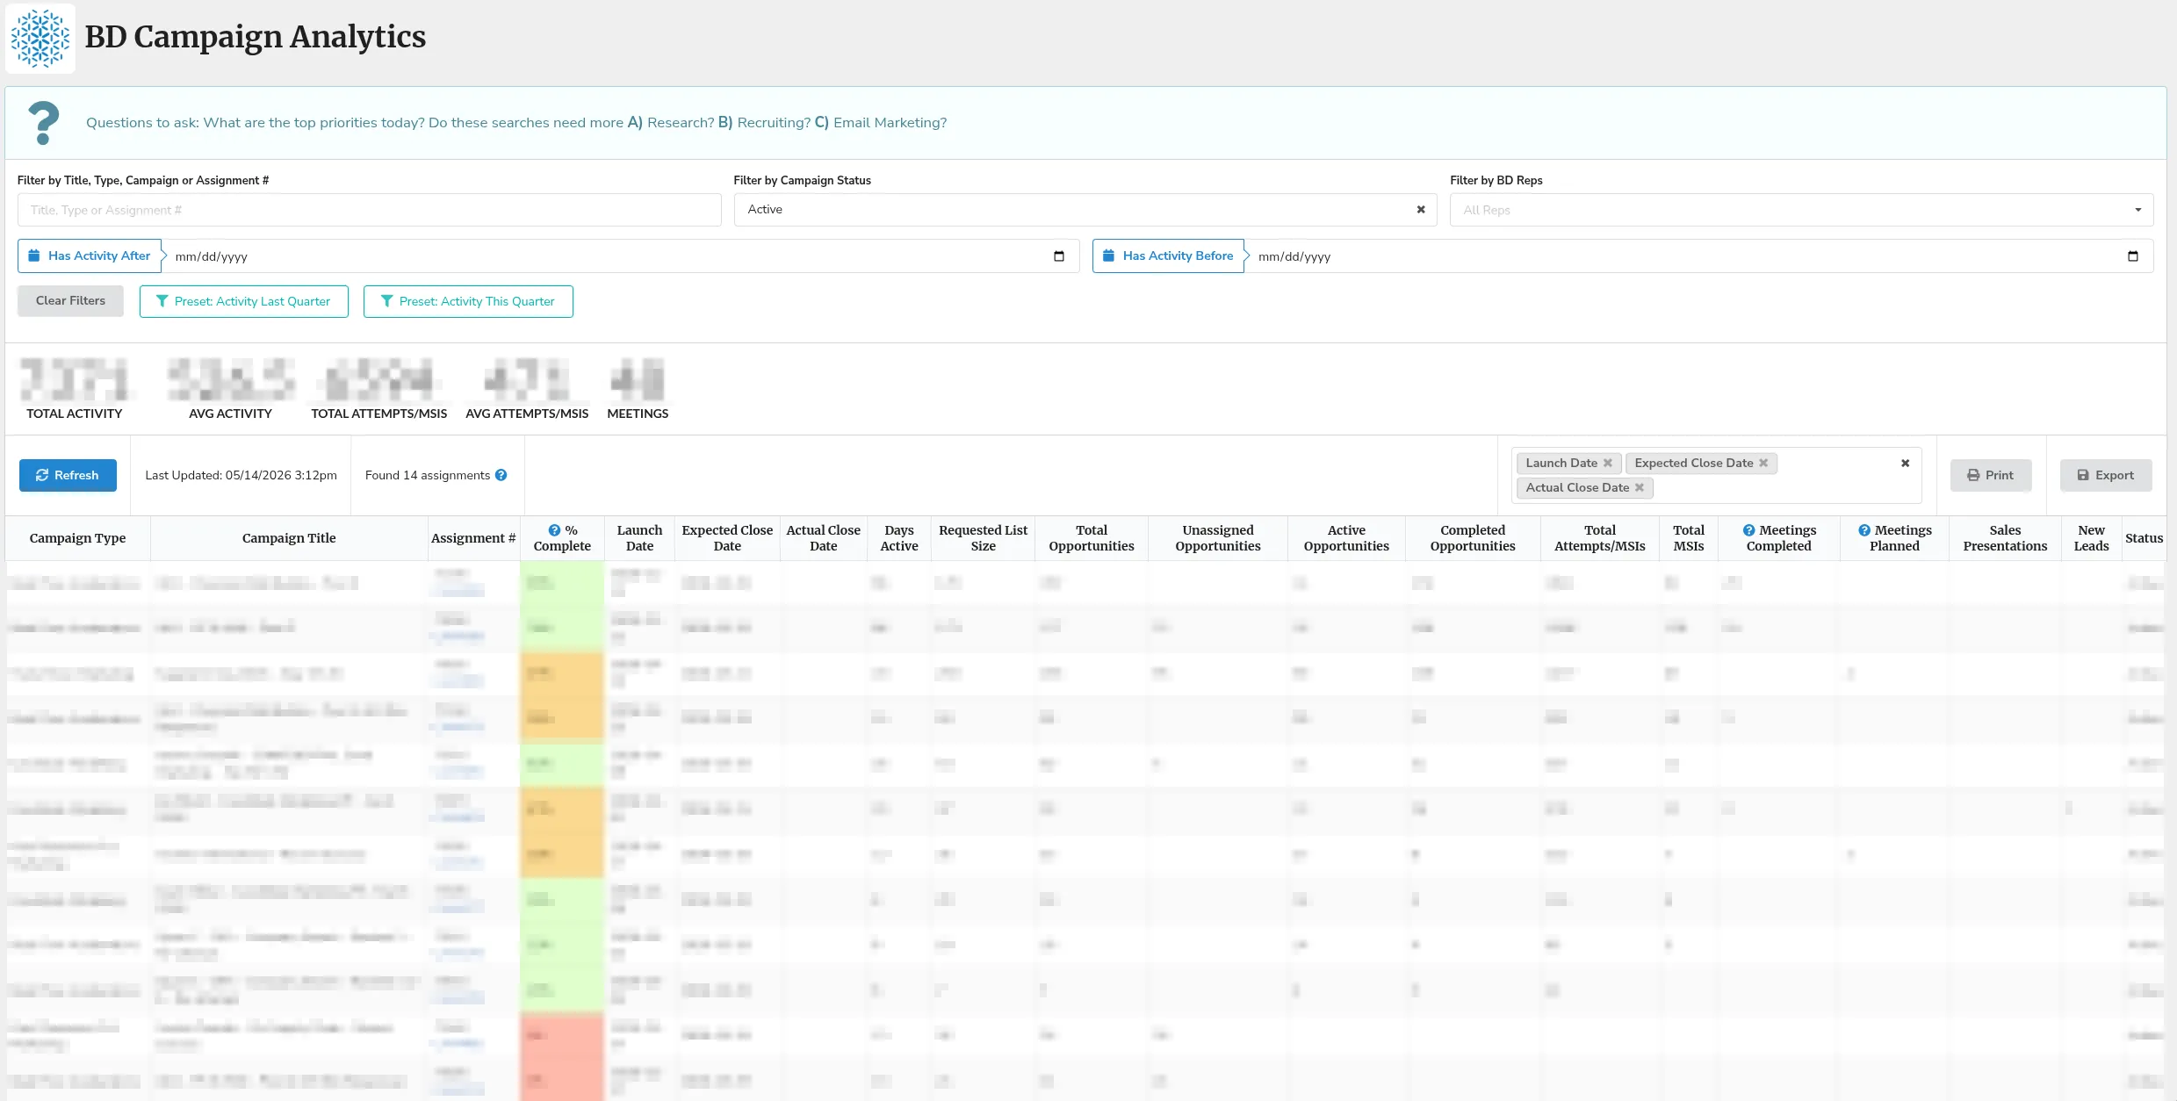Click the Has Activity Before date field

click(x=1698, y=256)
